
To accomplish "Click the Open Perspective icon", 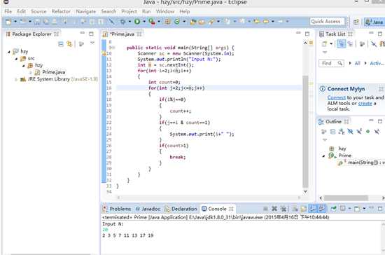I will [x=356, y=22].
